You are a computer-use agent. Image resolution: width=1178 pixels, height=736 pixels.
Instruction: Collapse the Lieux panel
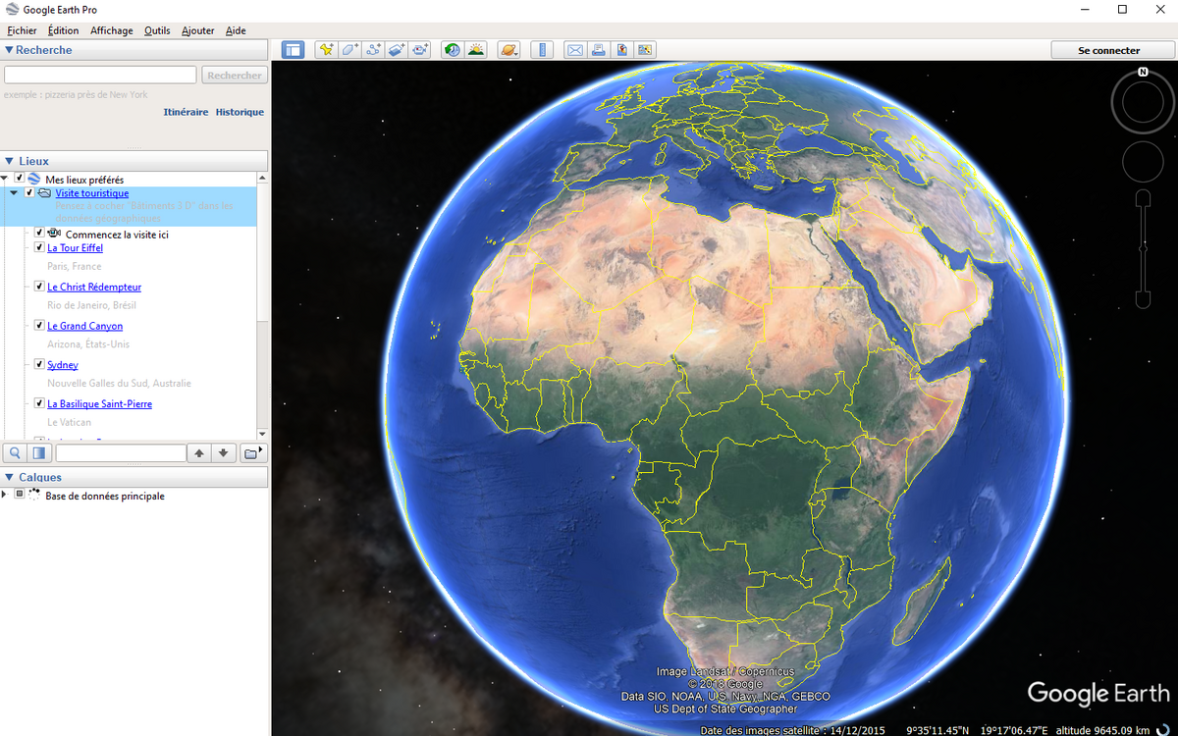click(8, 160)
